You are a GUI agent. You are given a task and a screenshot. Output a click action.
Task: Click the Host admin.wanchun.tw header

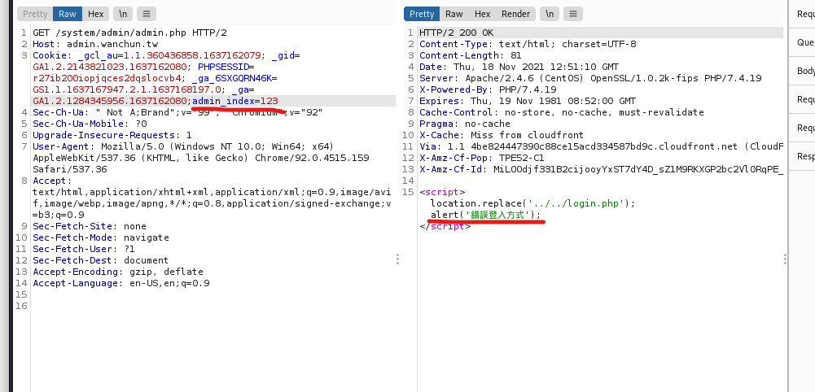tap(95, 44)
